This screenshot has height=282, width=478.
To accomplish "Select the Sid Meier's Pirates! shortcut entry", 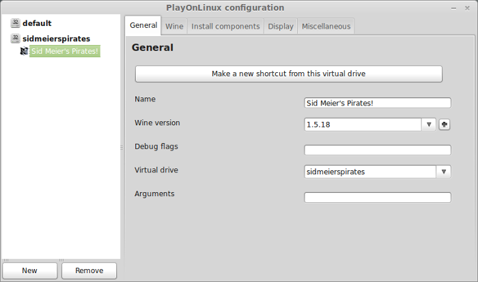I will coord(65,51).
